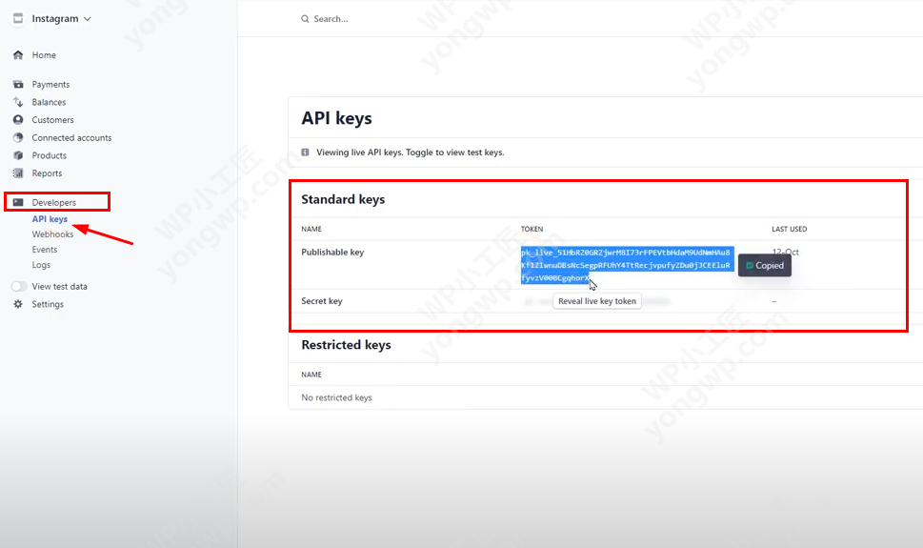This screenshot has width=923, height=548.
Task: Select API keys in sidebar
Action: point(50,219)
